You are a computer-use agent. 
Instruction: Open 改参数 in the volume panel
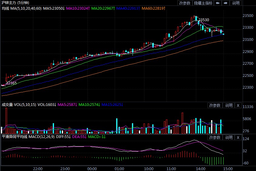tap(215, 105)
